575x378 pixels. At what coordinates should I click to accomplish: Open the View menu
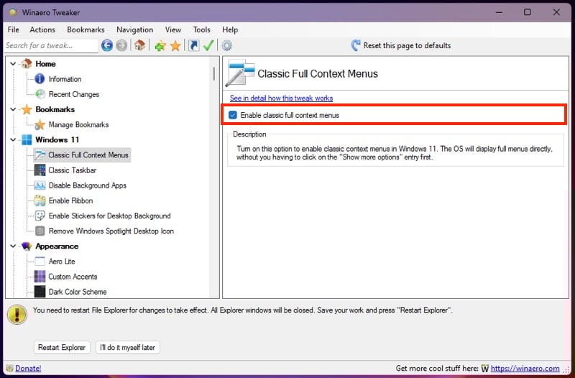pyautogui.click(x=172, y=29)
